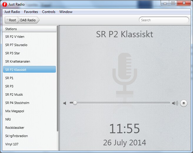Go to Root in the breadcrumb
Image resolution: width=193 pixels, height=153 pixels.
click(x=11, y=20)
